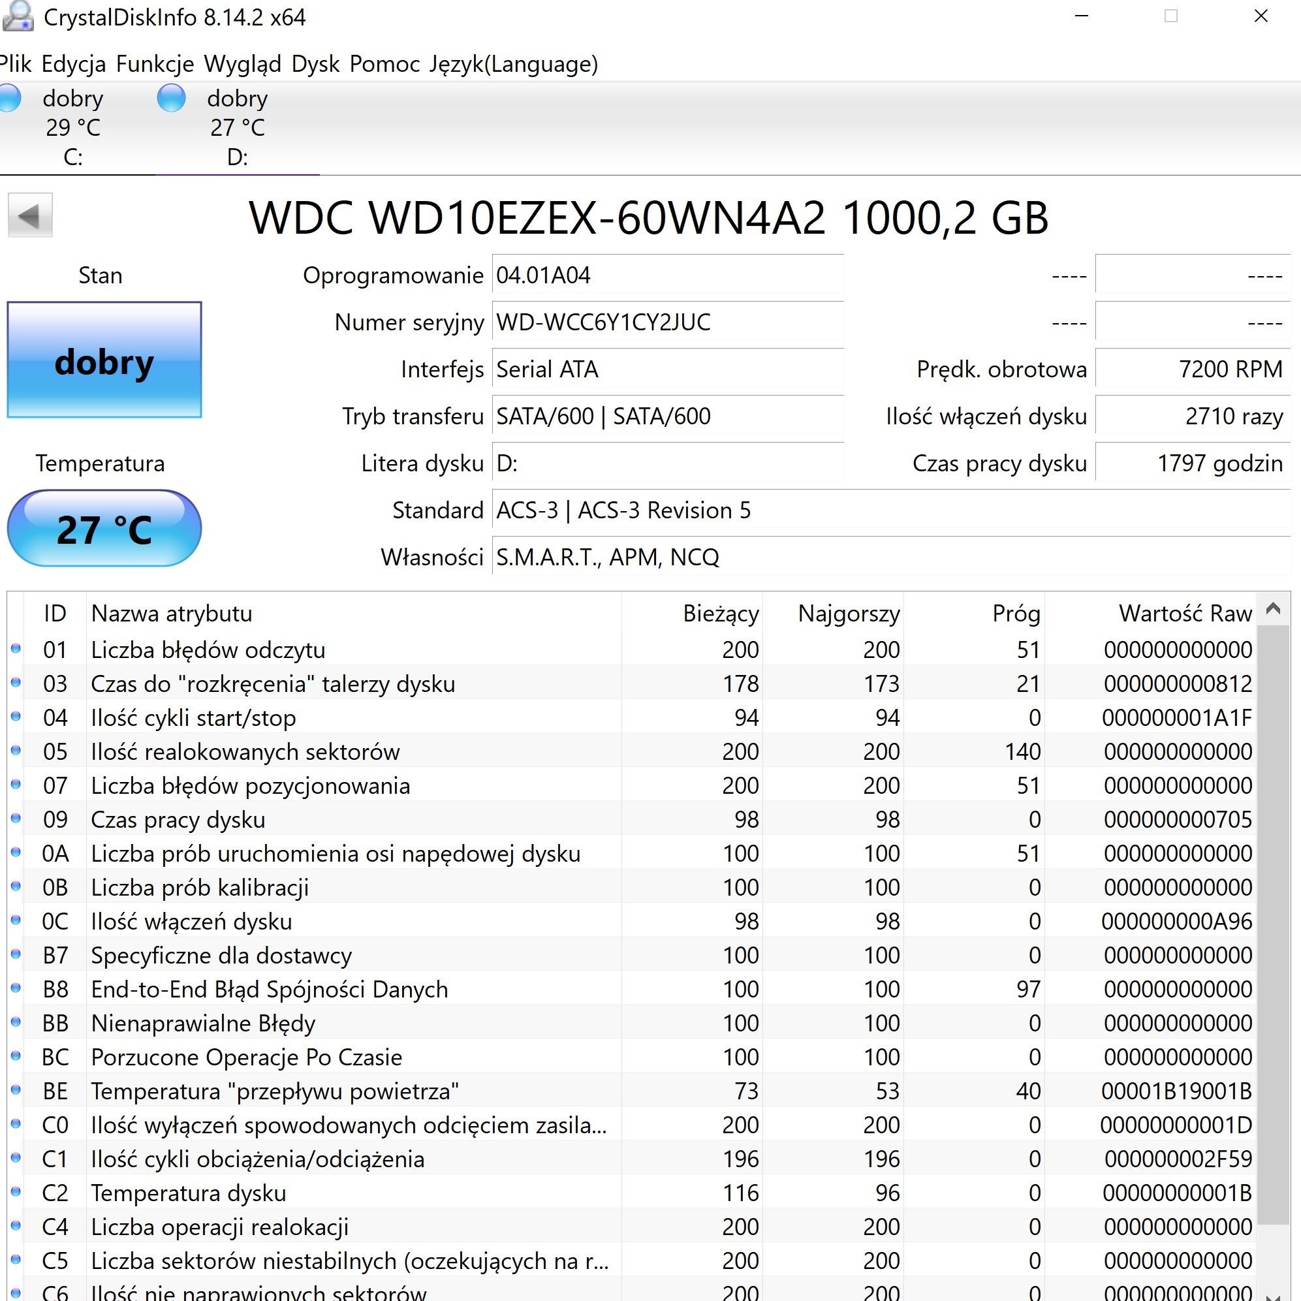Click the Serial ATA interface field

click(x=667, y=369)
